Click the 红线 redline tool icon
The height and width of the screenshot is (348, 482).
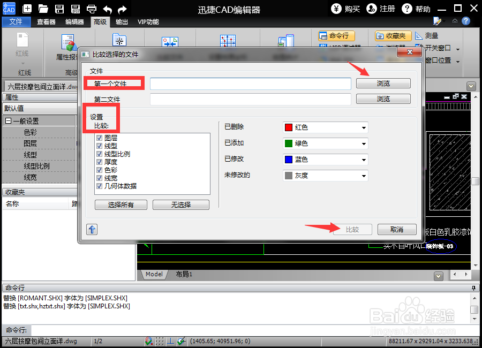[x=22, y=40]
